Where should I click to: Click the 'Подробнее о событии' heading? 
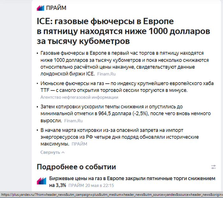(x=76, y=167)
